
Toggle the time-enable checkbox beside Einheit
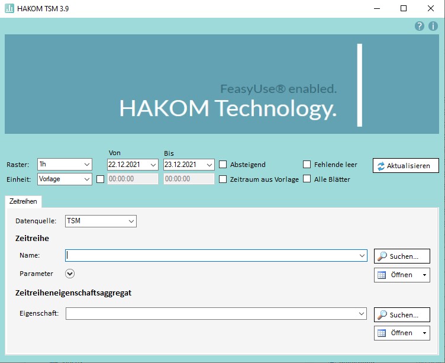(100, 179)
